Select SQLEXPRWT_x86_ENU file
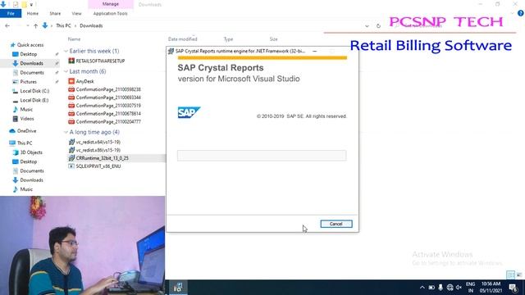The height and width of the screenshot is (295, 525). click(x=98, y=166)
